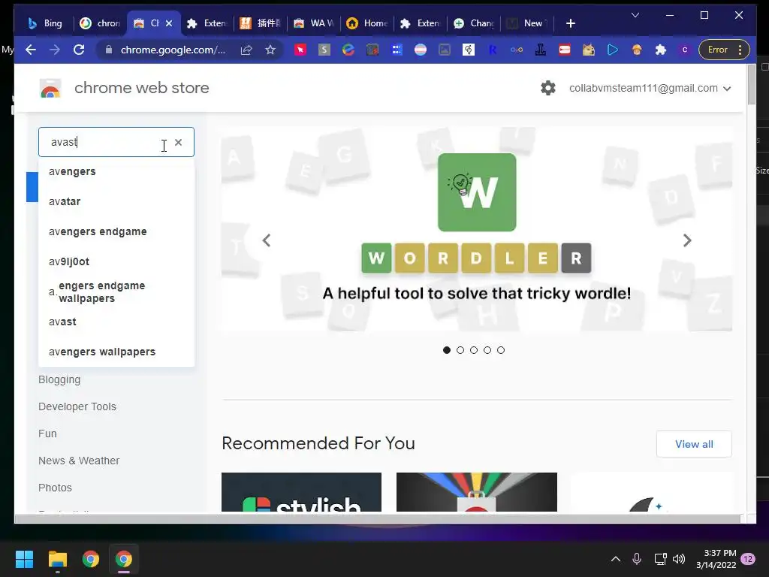
Task: Click the Doge dog extension icon
Action: (589, 50)
